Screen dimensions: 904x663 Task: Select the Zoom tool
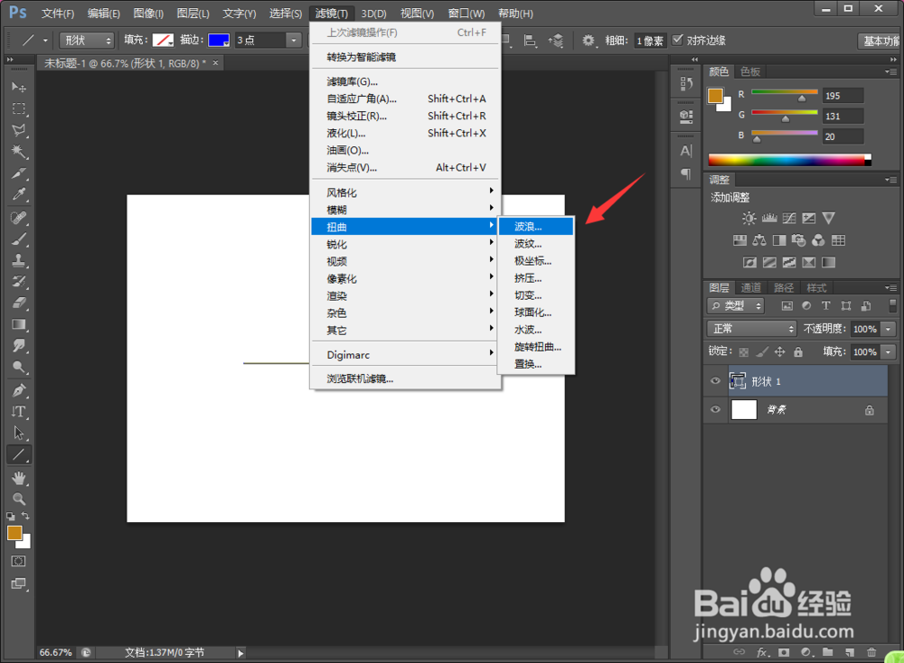click(x=18, y=499)
